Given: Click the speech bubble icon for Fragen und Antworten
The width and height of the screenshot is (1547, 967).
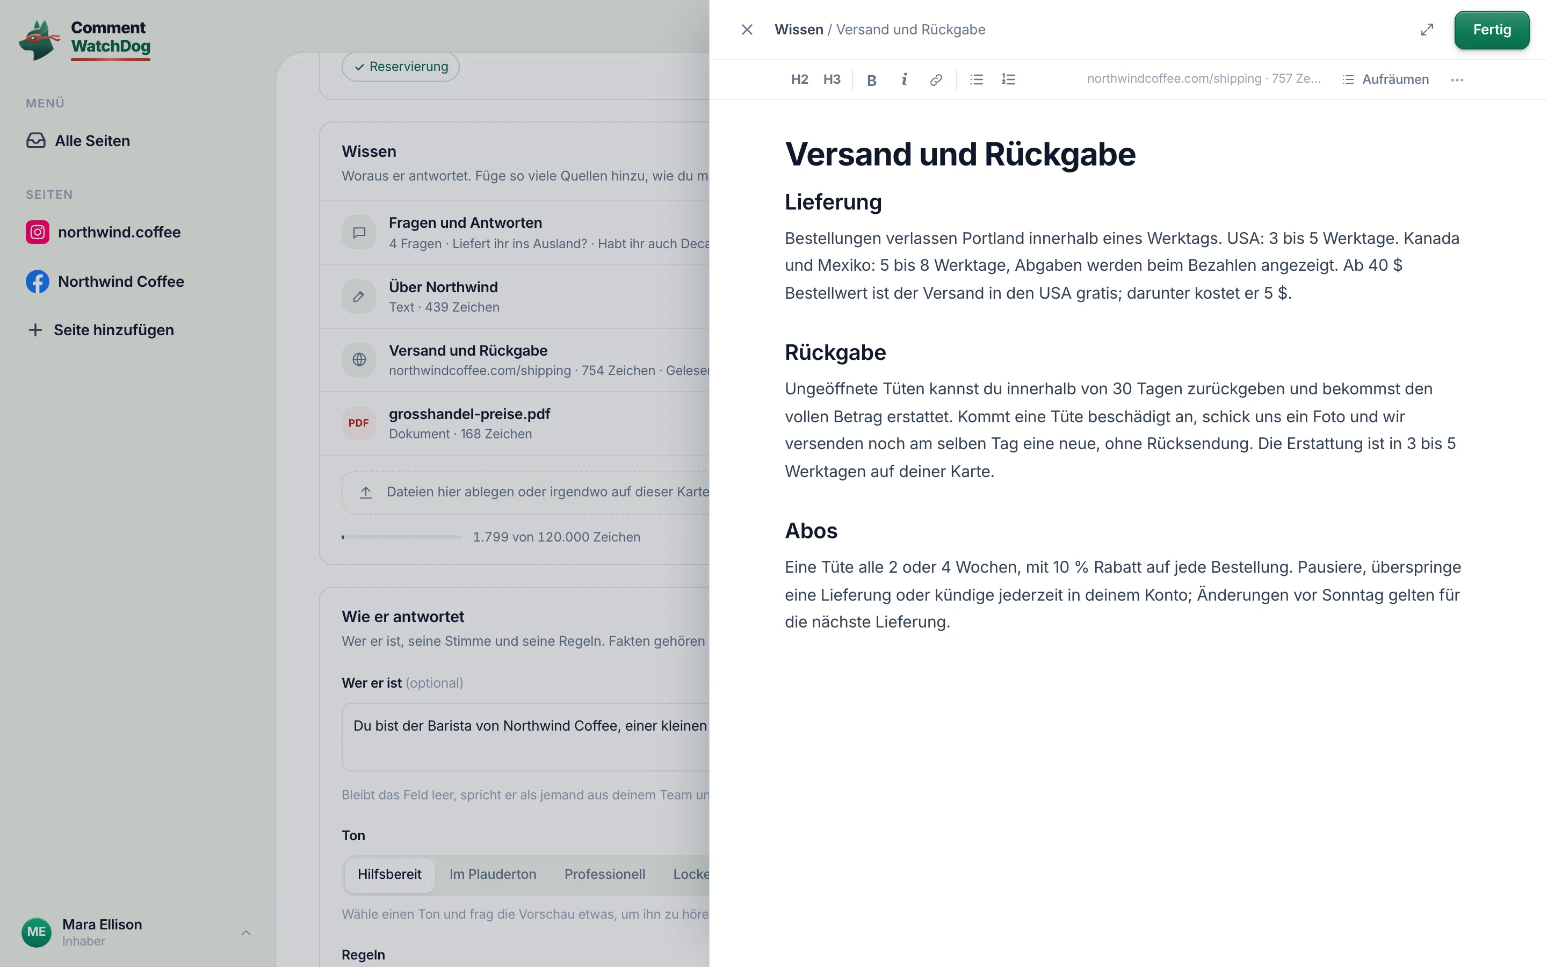Looking at the screenshot, I should coord(359,233).
